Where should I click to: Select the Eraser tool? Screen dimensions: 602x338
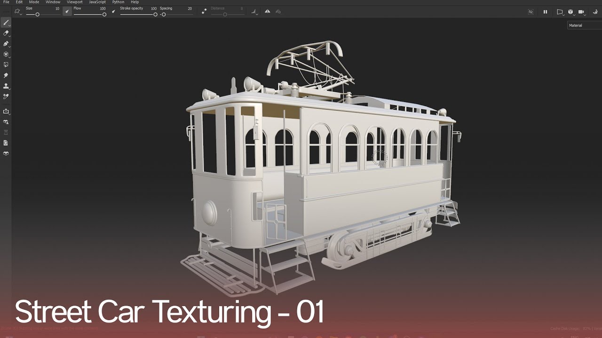[6, 33]
